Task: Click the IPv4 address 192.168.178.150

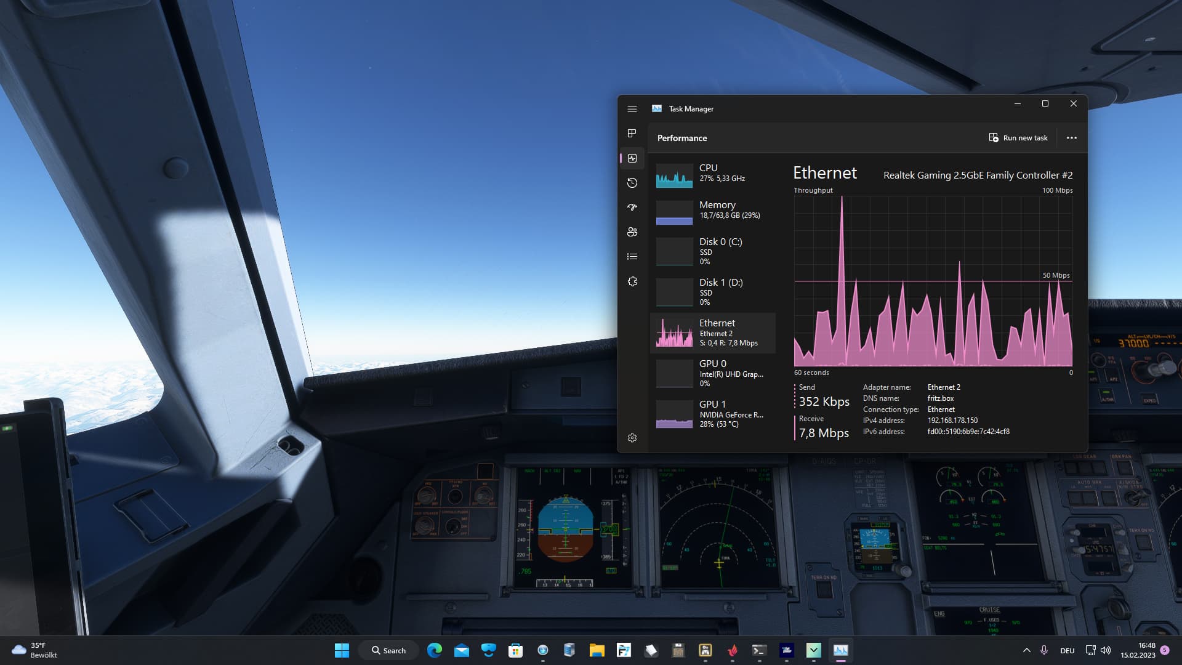Action: point(952,421)
